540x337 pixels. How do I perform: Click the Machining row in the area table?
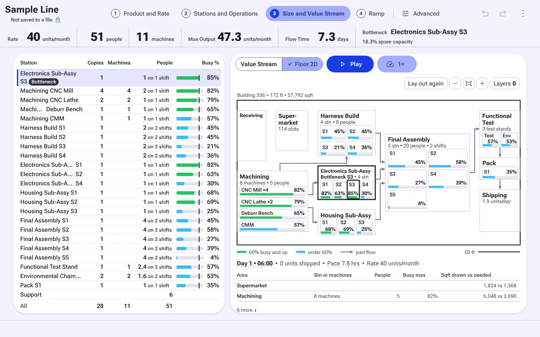378,296
